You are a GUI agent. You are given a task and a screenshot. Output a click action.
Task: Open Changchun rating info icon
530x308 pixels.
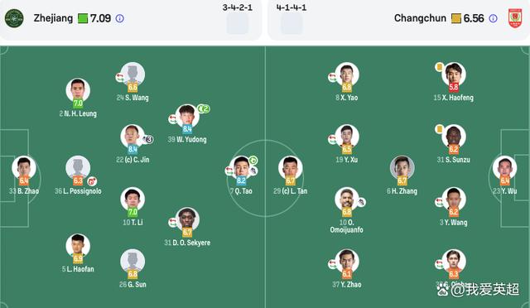point(494,18)
